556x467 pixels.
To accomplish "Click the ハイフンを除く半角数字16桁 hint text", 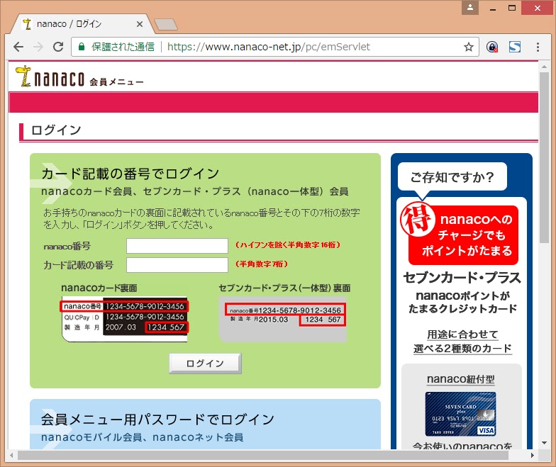I will (x=288, y=245).
